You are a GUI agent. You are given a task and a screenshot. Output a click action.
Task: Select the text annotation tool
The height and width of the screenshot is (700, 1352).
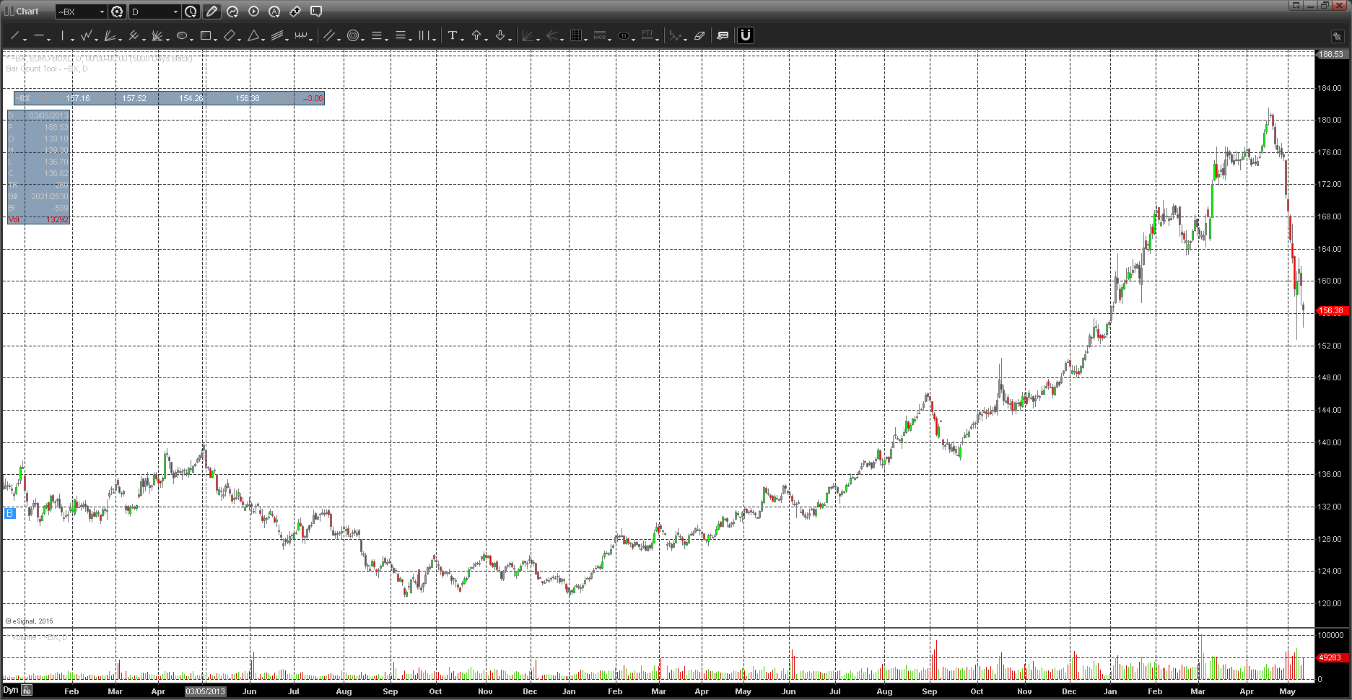coord(453,35)
